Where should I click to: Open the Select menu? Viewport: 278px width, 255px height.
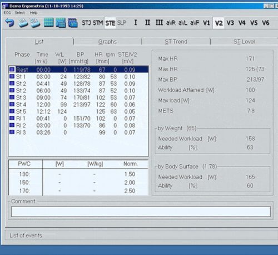20,13
